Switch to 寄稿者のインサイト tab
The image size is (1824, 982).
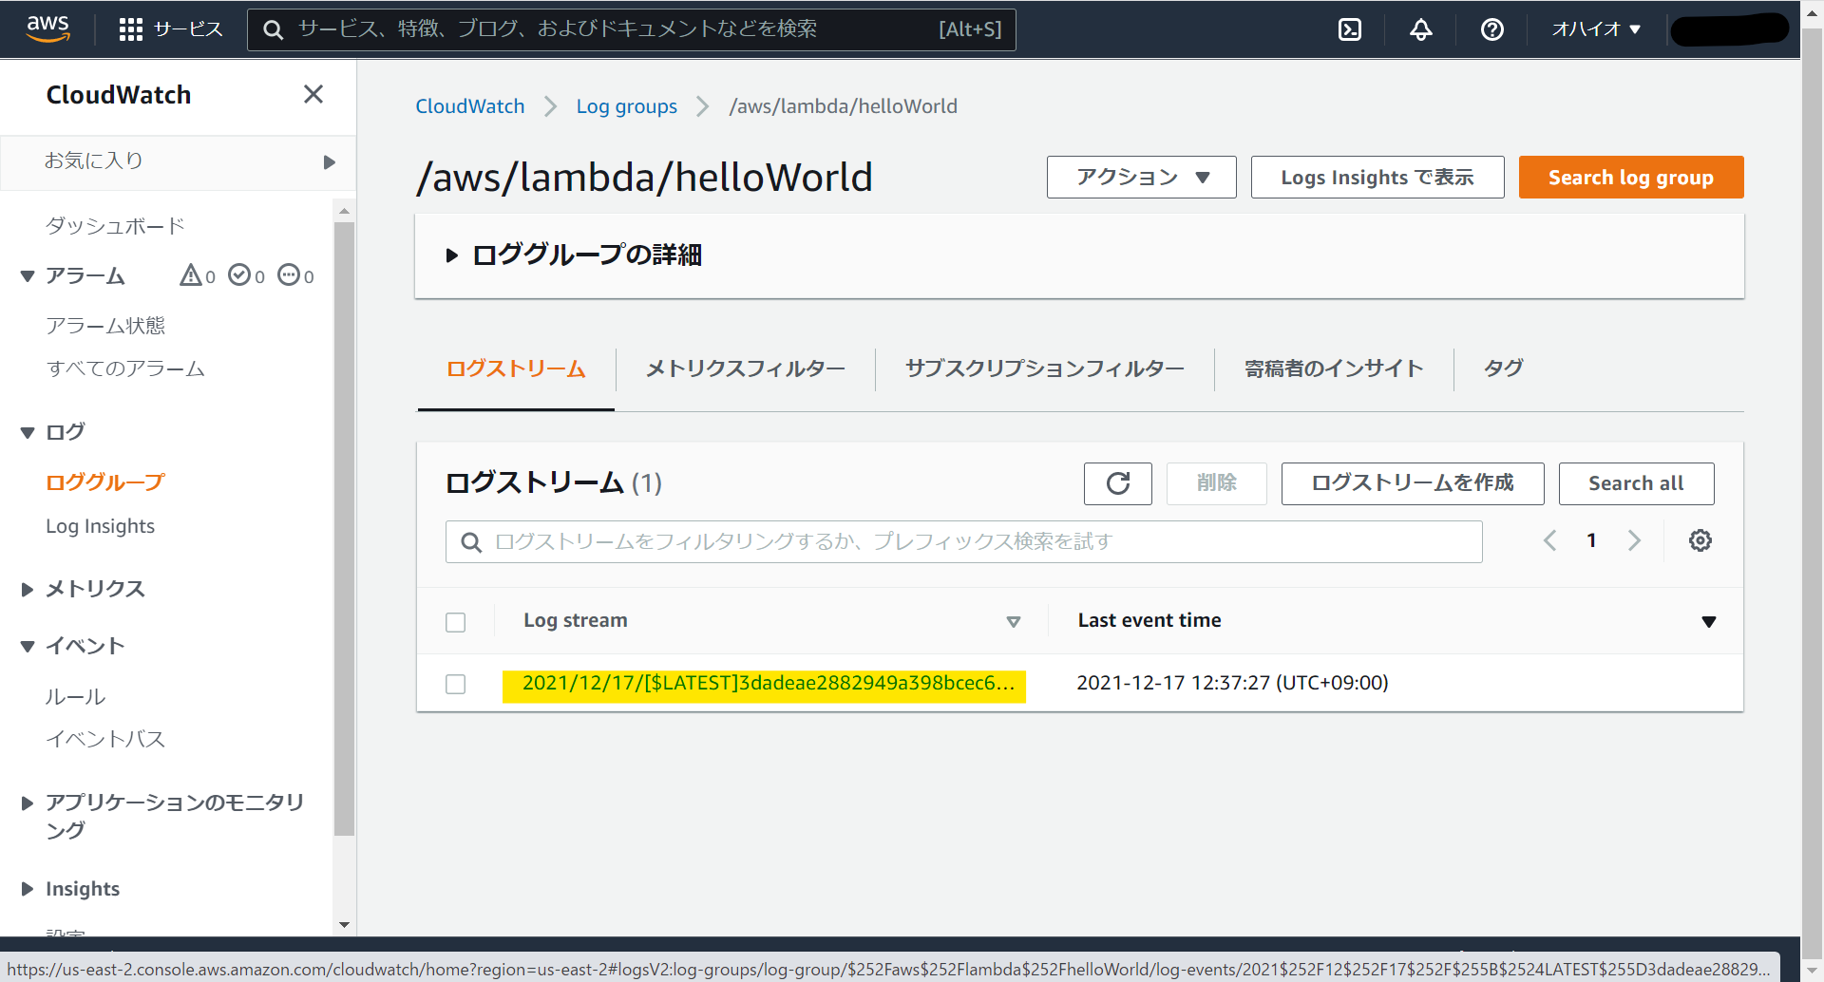(1334, 368)
